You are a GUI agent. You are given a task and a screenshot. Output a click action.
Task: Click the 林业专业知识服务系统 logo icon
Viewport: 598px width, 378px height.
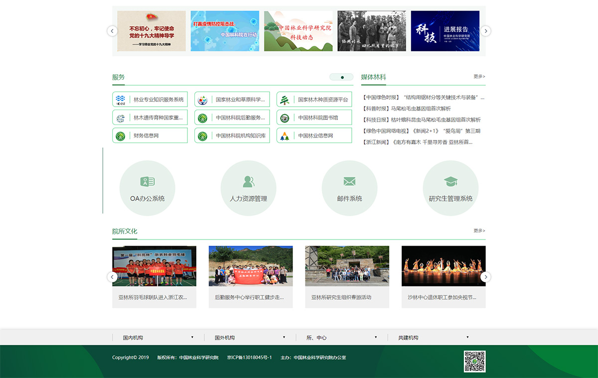(120, 99)
